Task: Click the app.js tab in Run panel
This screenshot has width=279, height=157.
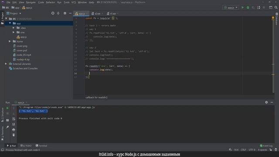Action: (x=21, y=102)
